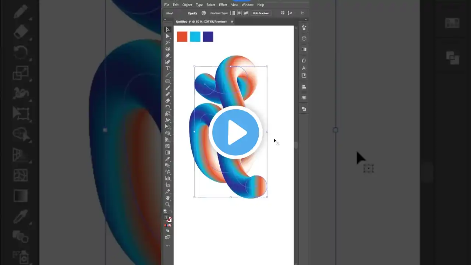Image resolution: width=471 pixels, height=265 pixels.
Task: Open the Gradient panel from right dock
Action: click(304, 49)
